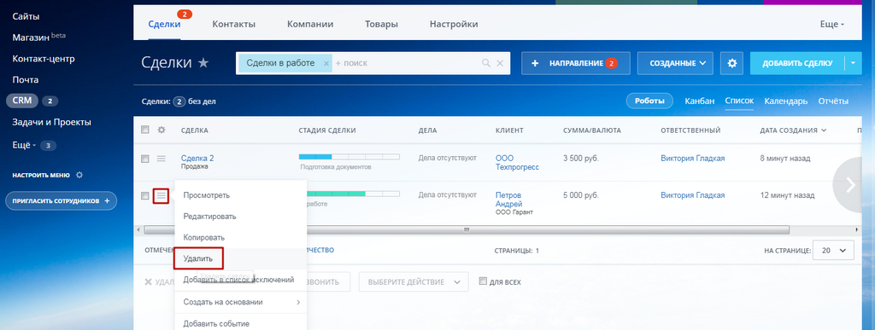Open the Товары tab
This screenshot has height=330, width=875.
382,25
